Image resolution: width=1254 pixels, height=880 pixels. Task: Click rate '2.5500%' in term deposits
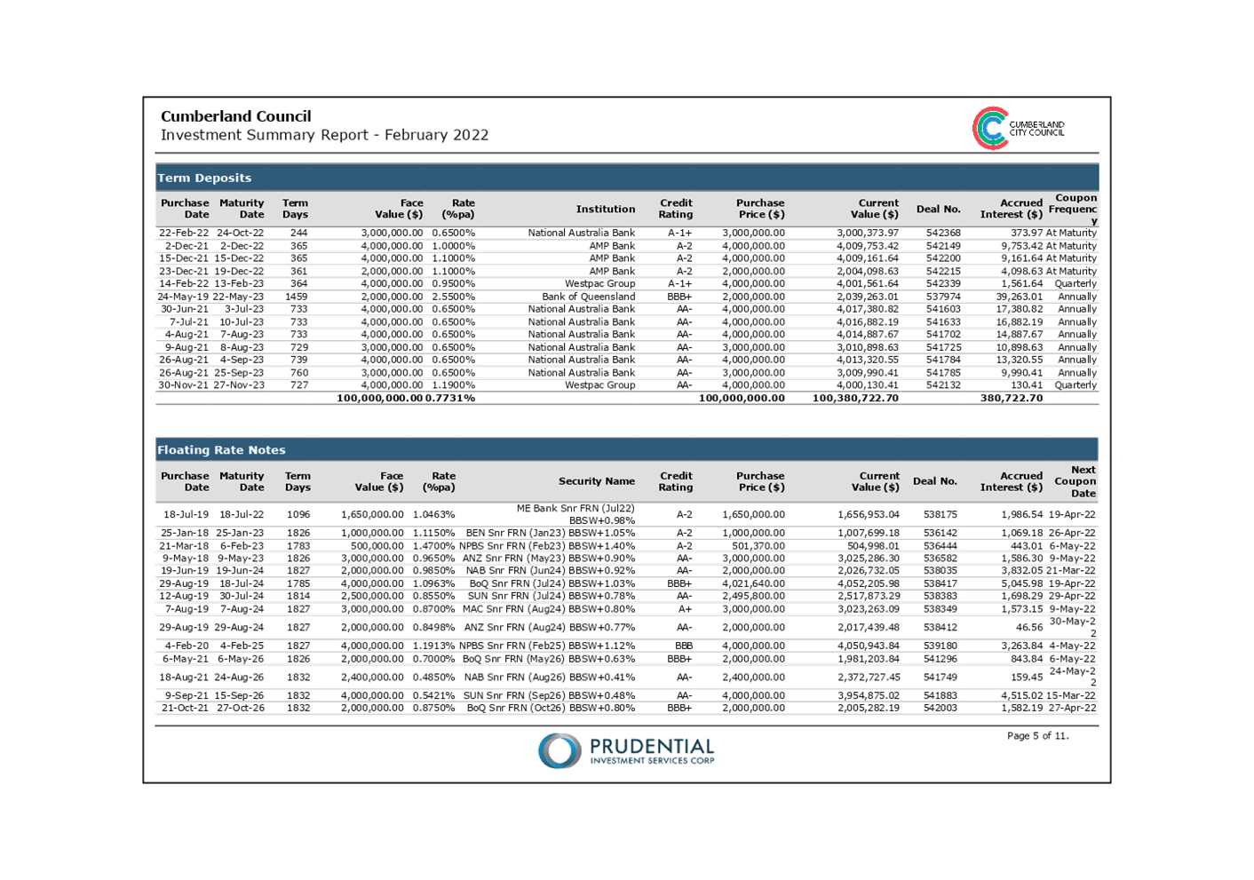453,297
